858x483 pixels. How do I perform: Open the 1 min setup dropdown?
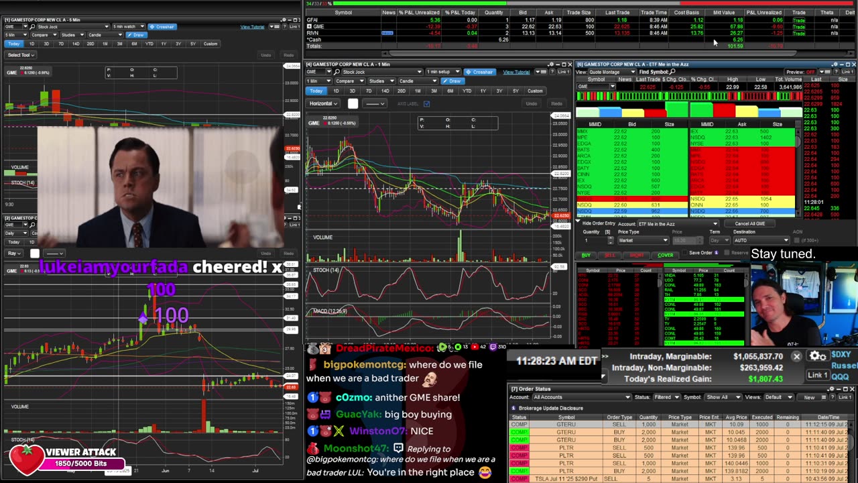point(443,72)
